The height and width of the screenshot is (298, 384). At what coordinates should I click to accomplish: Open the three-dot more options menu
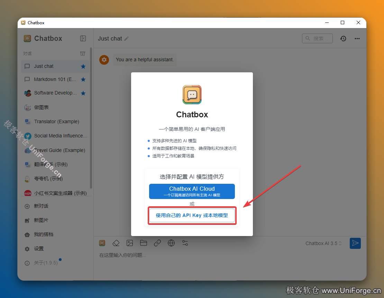tap(357, 38)
